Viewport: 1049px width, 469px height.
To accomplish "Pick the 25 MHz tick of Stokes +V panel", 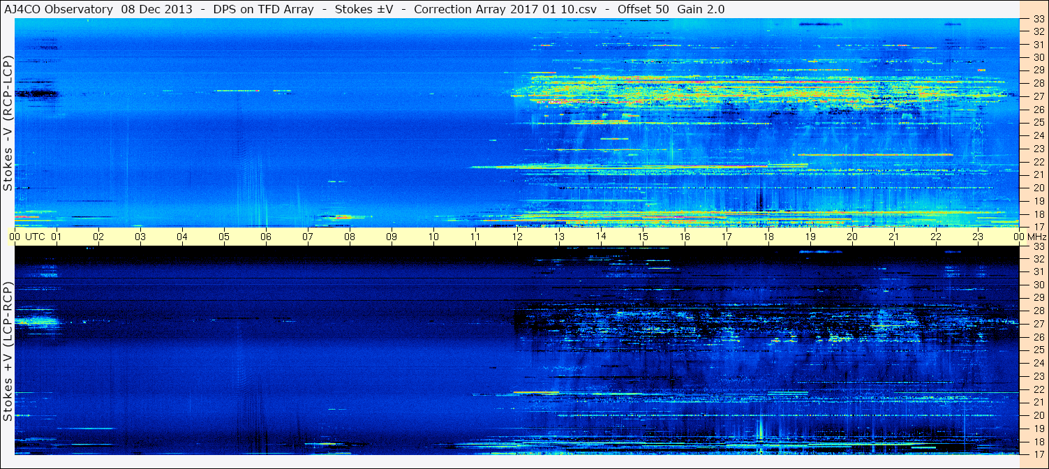I will pos(1038,350).
